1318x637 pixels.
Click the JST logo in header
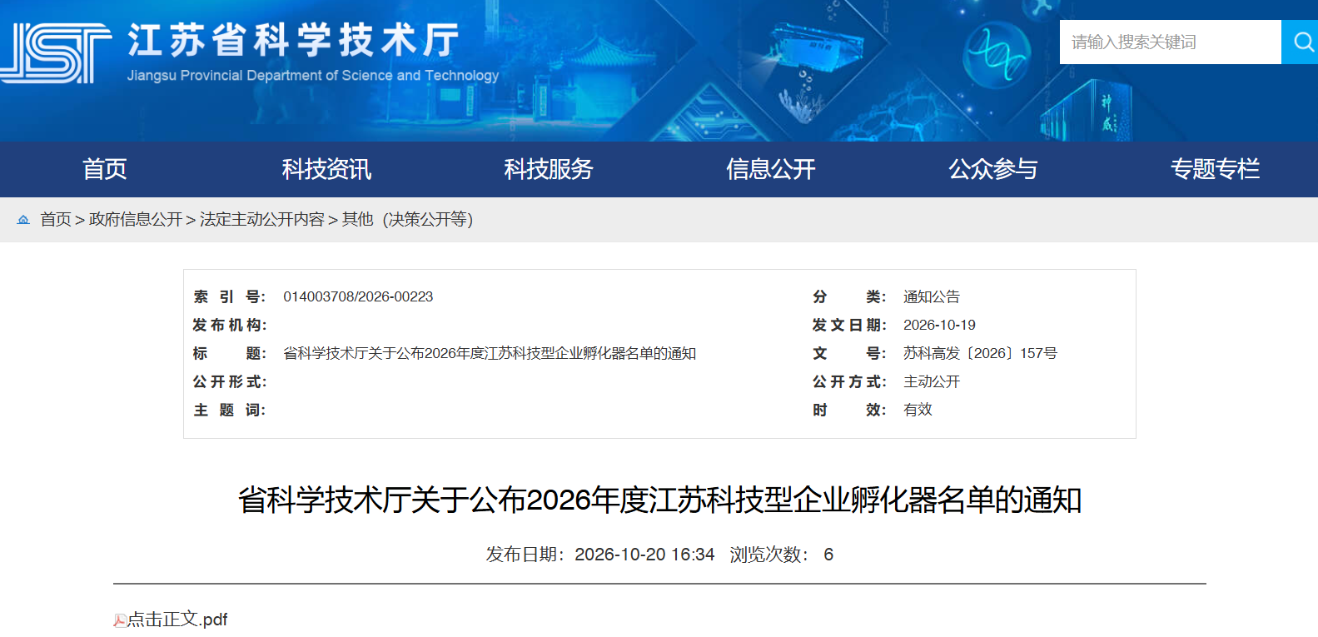point(56,52)
